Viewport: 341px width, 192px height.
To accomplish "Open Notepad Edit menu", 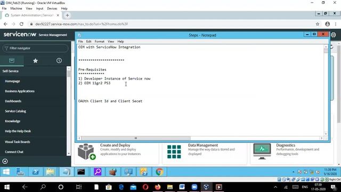I will tap(89, 42).
